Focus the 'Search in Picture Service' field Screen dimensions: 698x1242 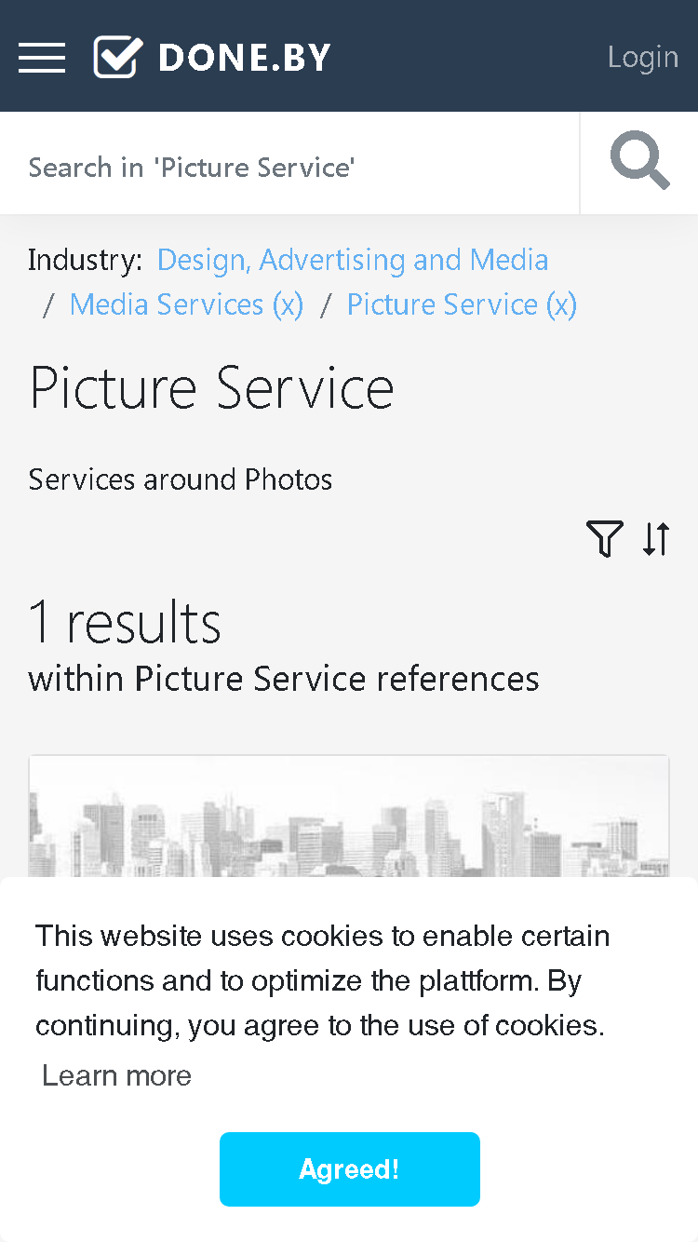pyautogui.click(x=289, y=168)
